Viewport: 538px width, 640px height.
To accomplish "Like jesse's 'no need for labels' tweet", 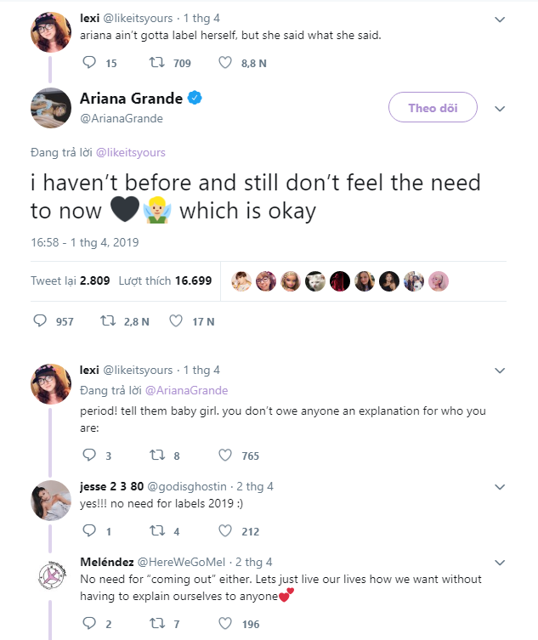I will (225, 530).
